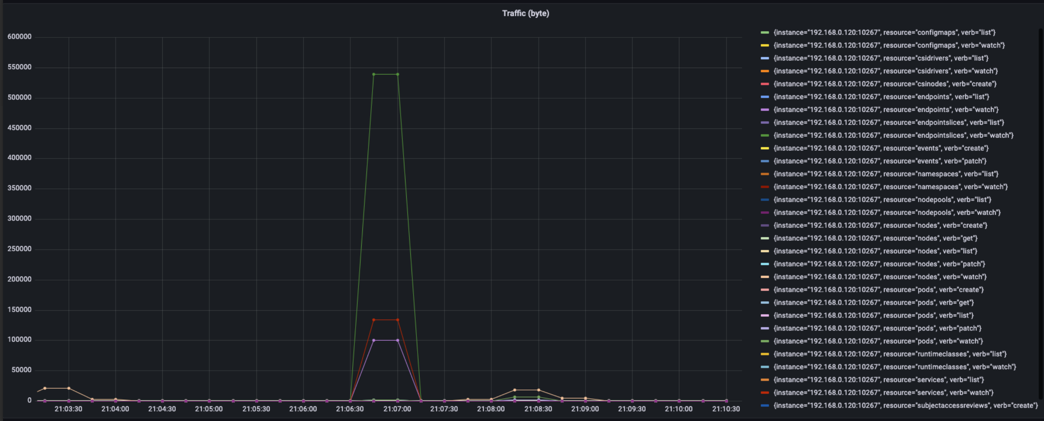Click the 100000 y-axis label
The image size is (1044, 421).
[x=19, y=340]
